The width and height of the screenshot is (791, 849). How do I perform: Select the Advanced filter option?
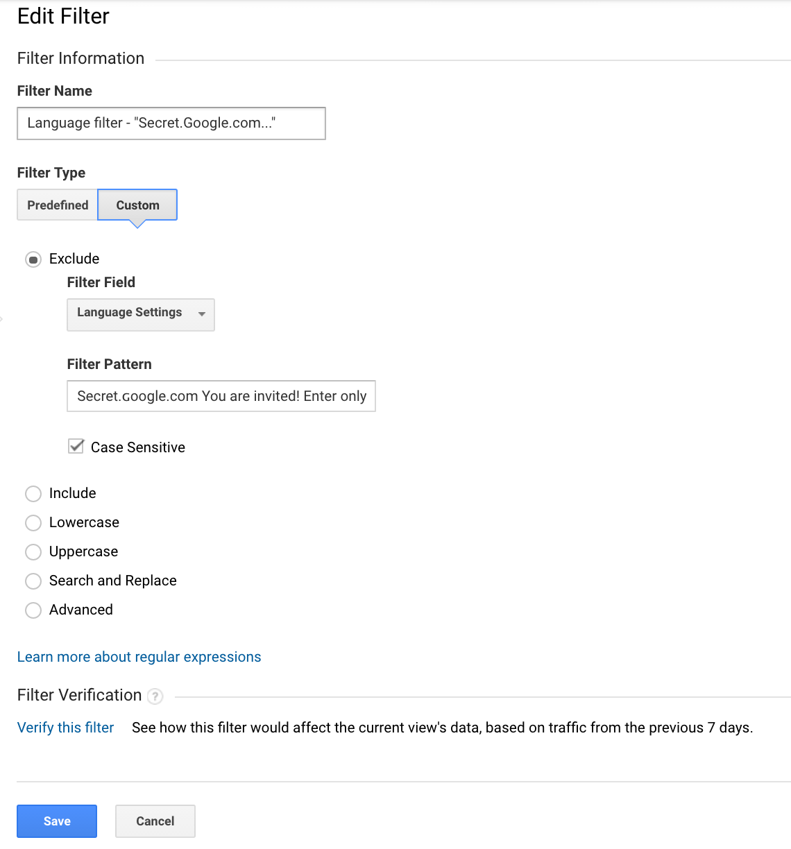[x=33, y=610]
